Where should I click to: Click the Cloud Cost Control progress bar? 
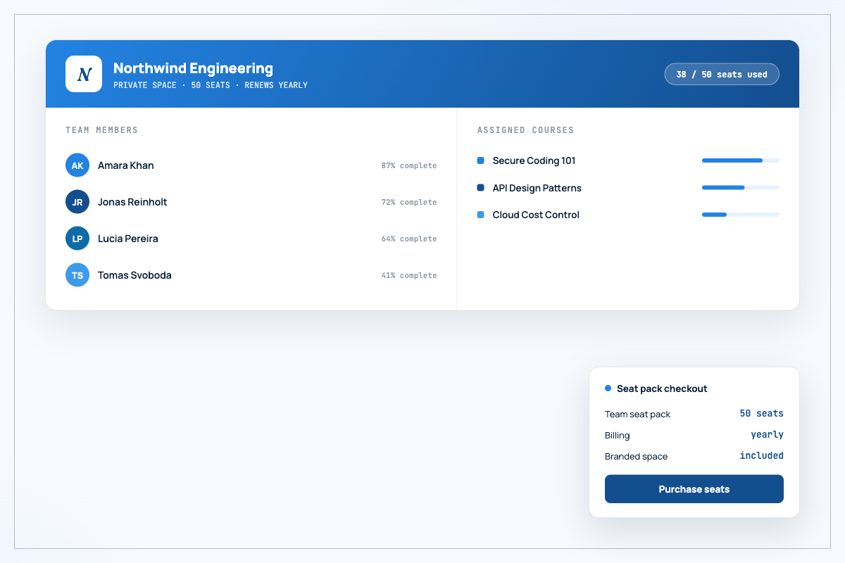point(741,215)
